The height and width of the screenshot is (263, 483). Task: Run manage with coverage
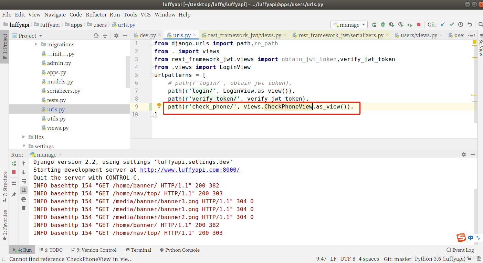tap(392, 25)
